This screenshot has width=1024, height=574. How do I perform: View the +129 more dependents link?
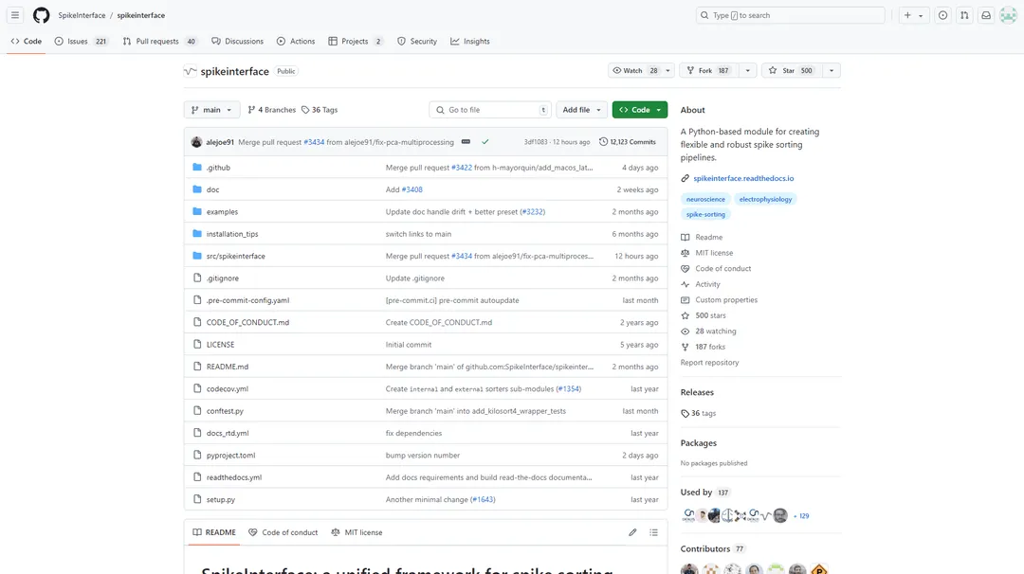coord(802,516)
